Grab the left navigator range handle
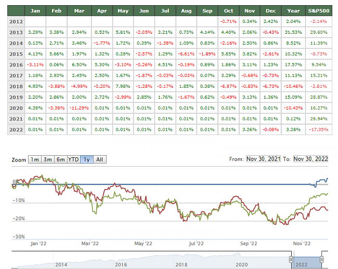338x269 pixels. [x=292, y=259]
